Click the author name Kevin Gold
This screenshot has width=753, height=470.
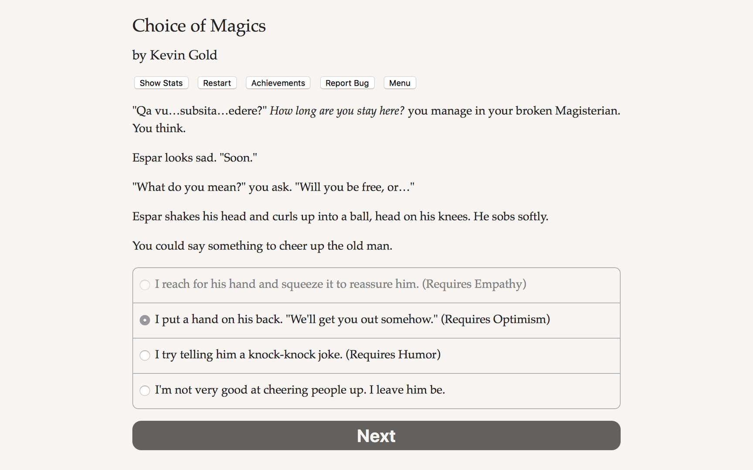click(174, 55)
